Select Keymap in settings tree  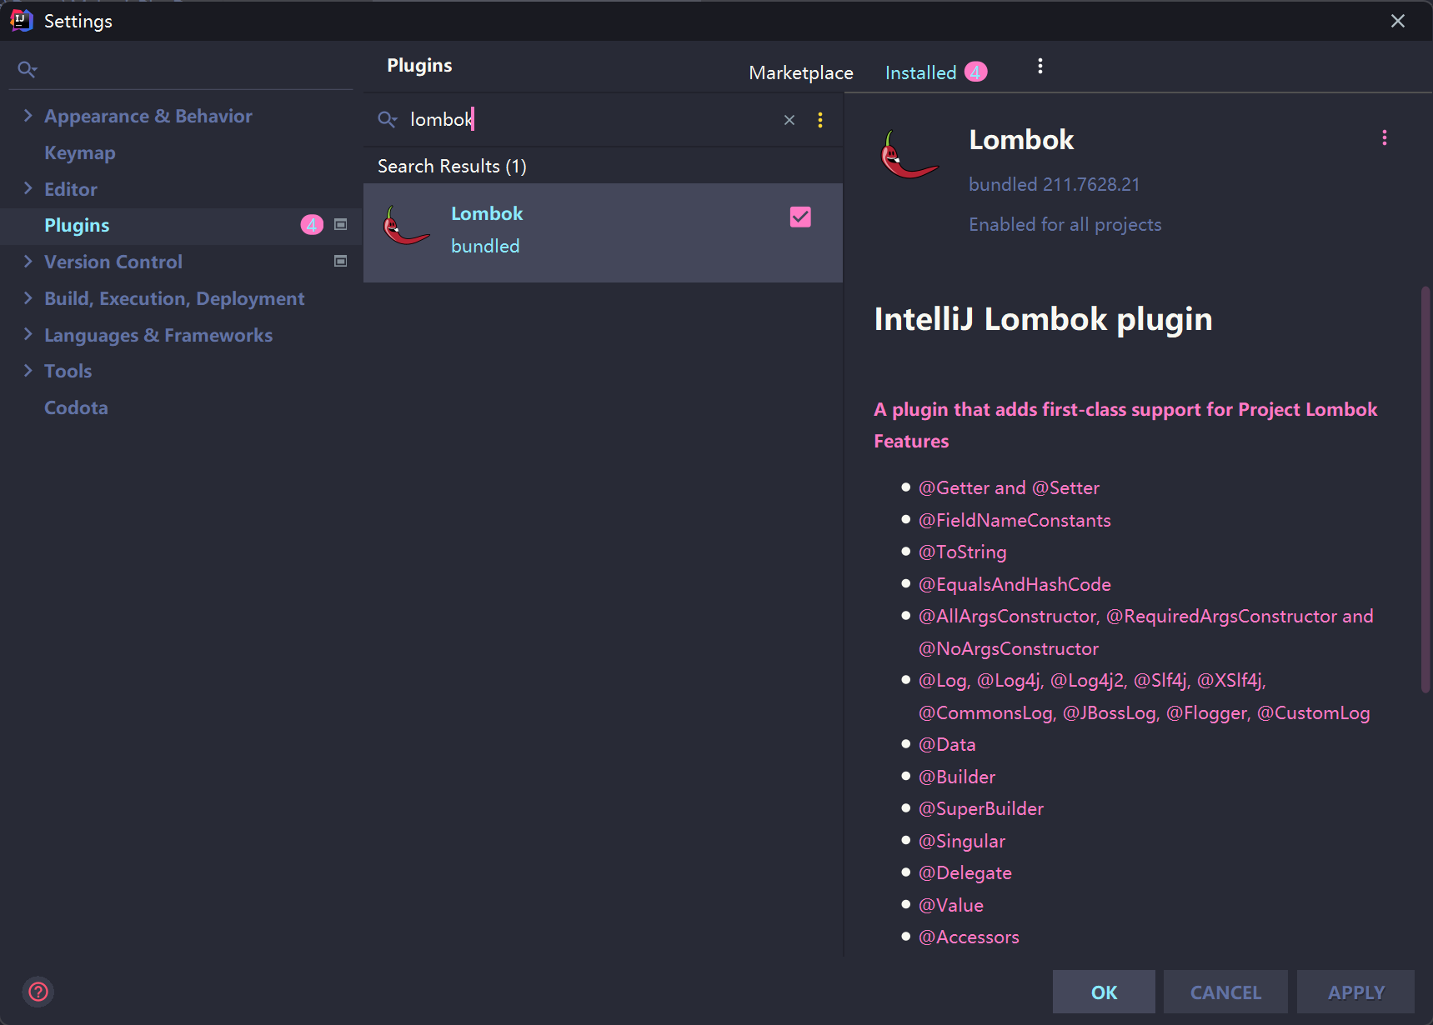(x=80, y=152)
